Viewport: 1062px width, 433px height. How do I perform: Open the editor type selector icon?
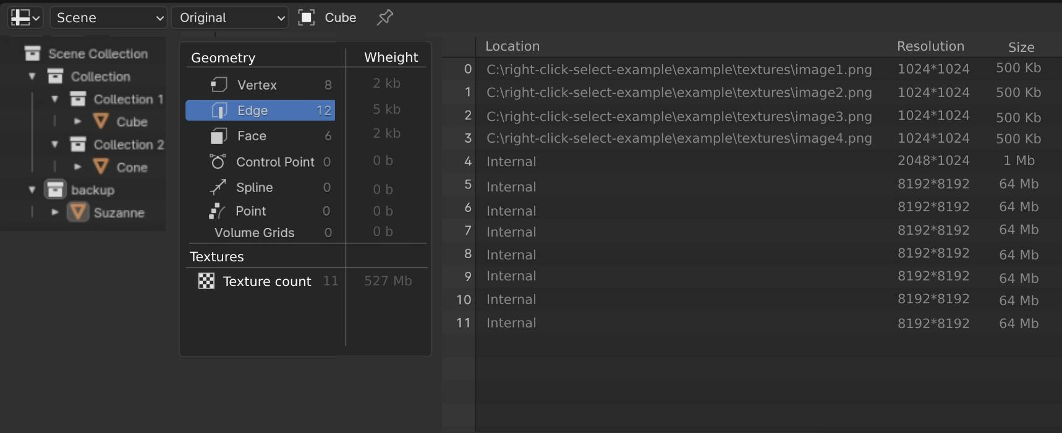[25, 17]
